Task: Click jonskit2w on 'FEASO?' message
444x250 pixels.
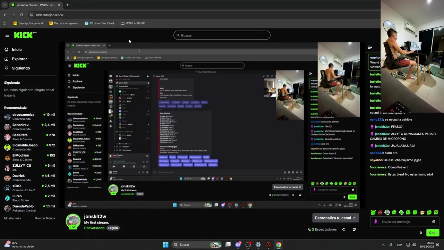Action: [382, 127]
